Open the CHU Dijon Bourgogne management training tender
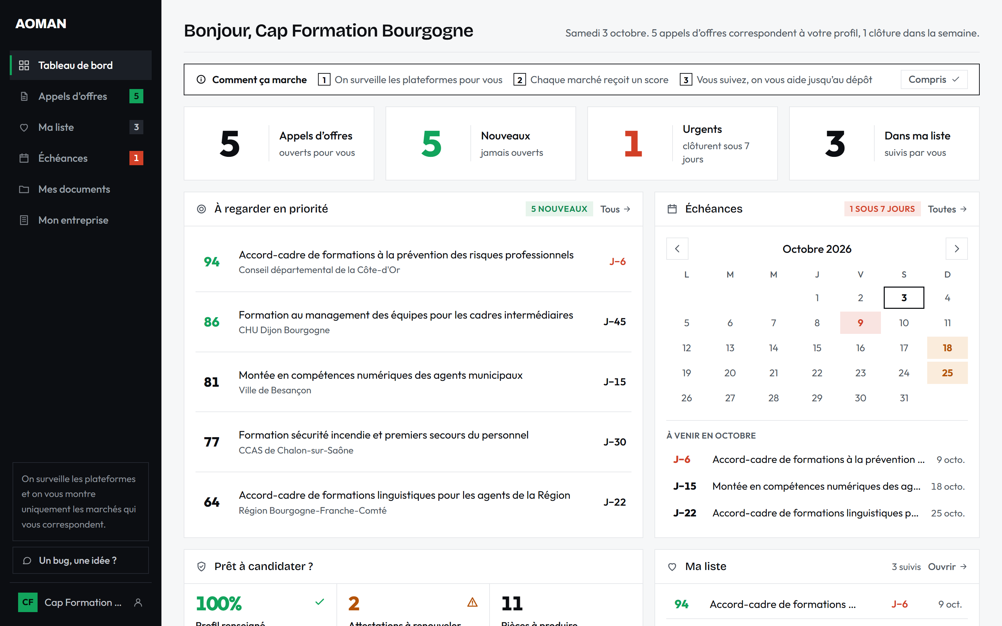The width and height of the screenshot is (1002, 626). coord(413,322)
